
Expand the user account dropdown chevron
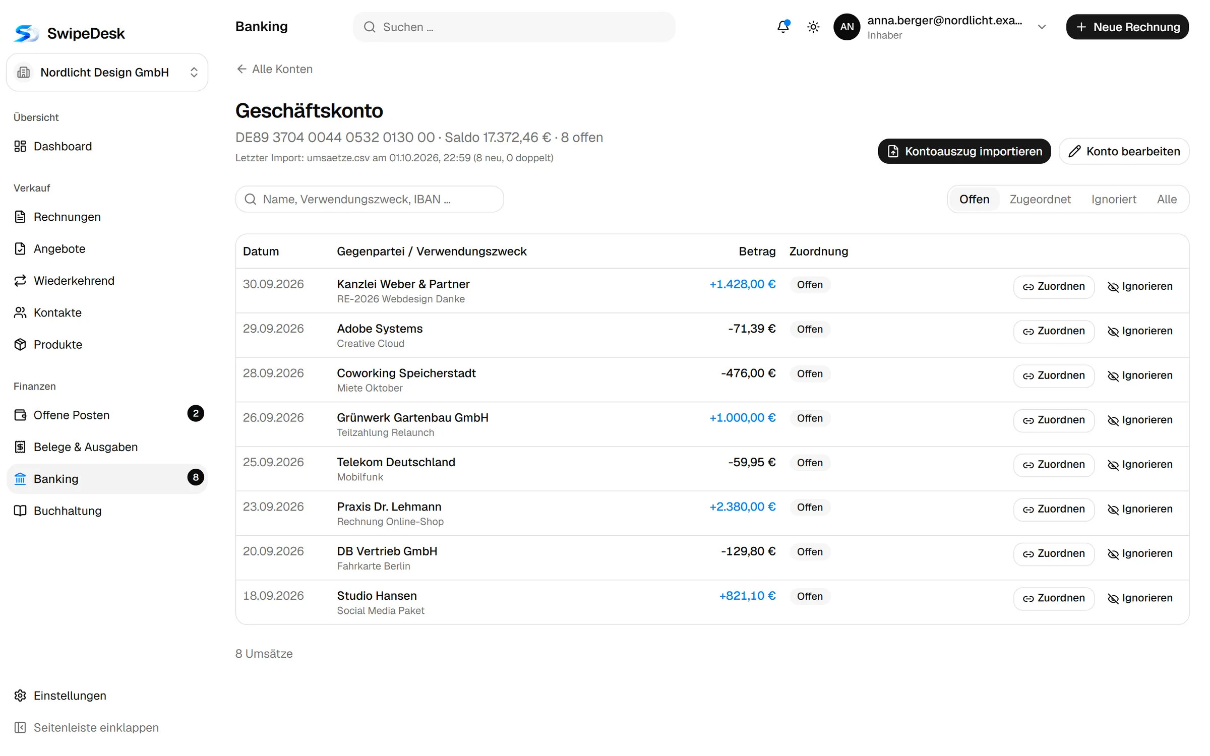[1042, 27]
